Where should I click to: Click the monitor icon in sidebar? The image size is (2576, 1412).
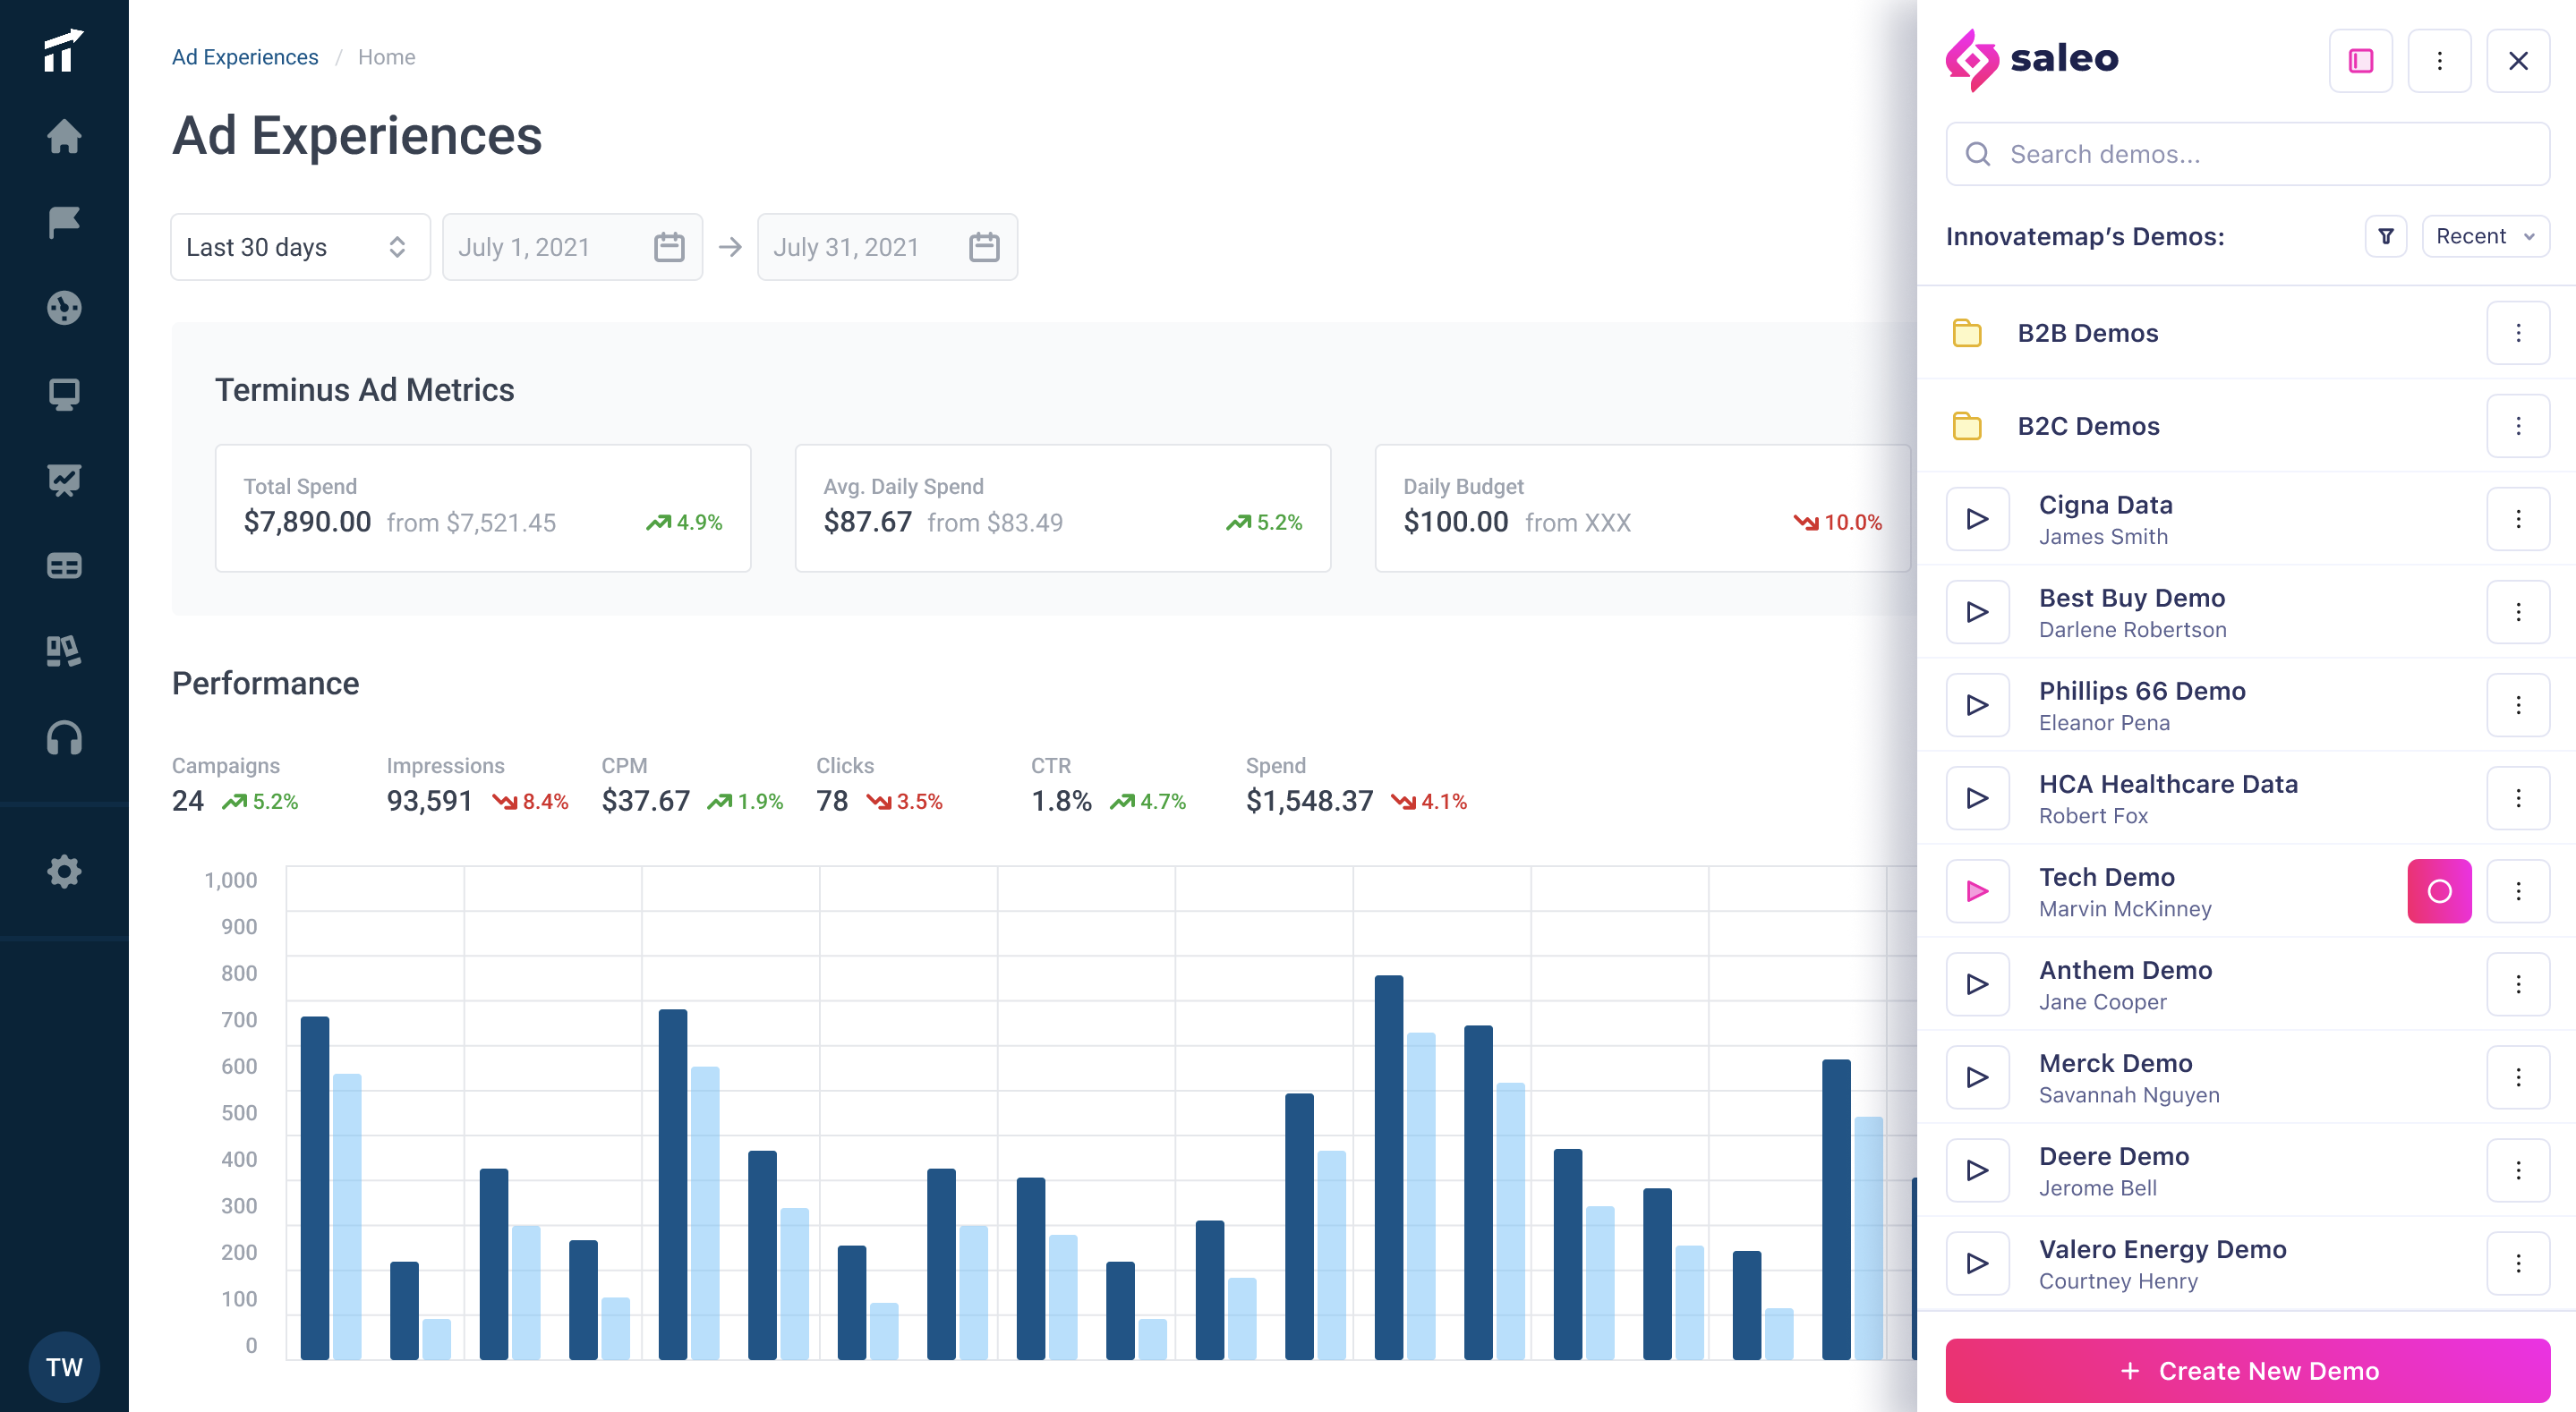click(x=64, y=394)
